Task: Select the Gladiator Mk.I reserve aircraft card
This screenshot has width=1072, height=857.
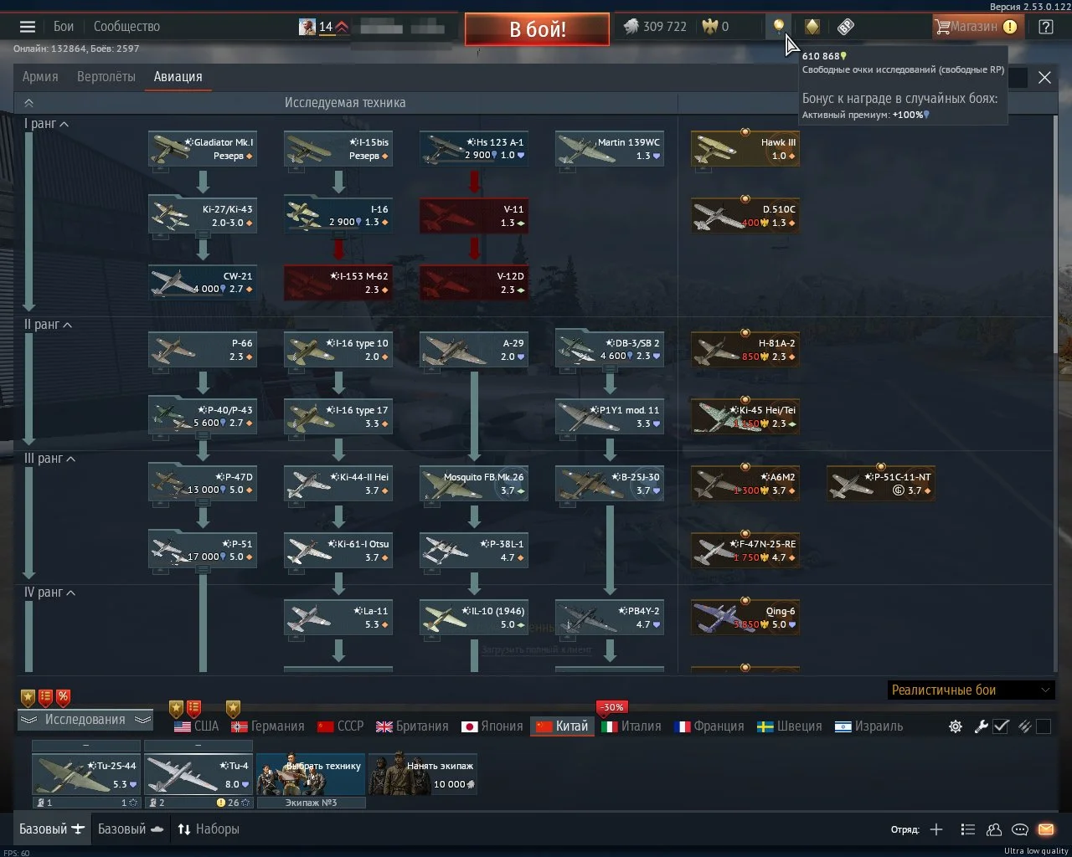Action: [203, 149]
